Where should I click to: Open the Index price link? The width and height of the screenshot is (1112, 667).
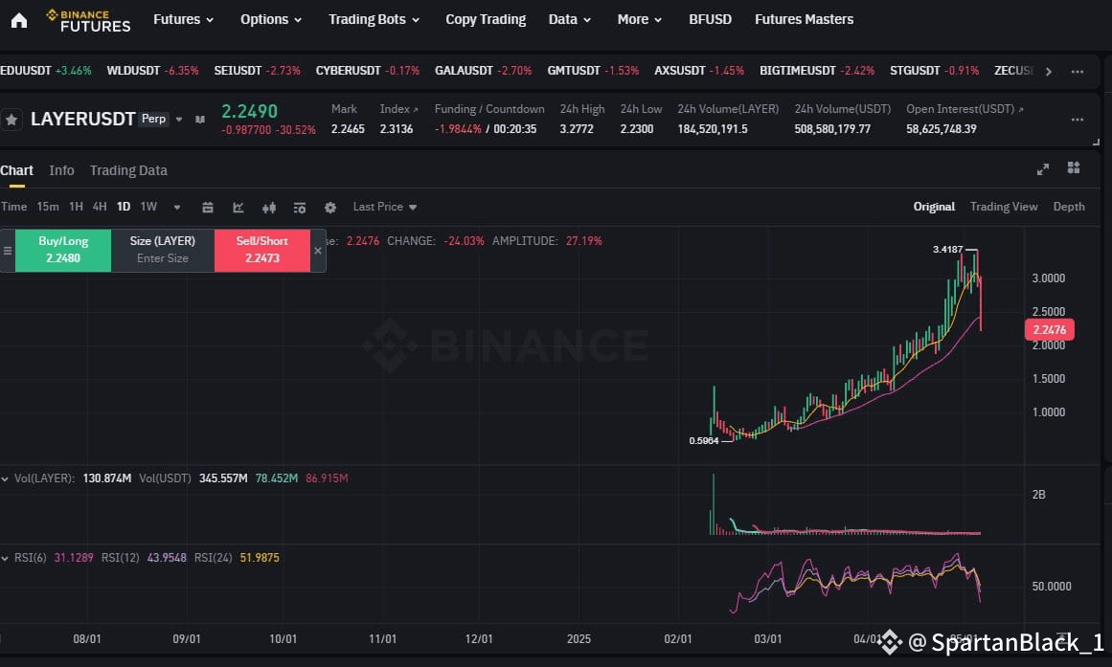click(x=398, y=109)
